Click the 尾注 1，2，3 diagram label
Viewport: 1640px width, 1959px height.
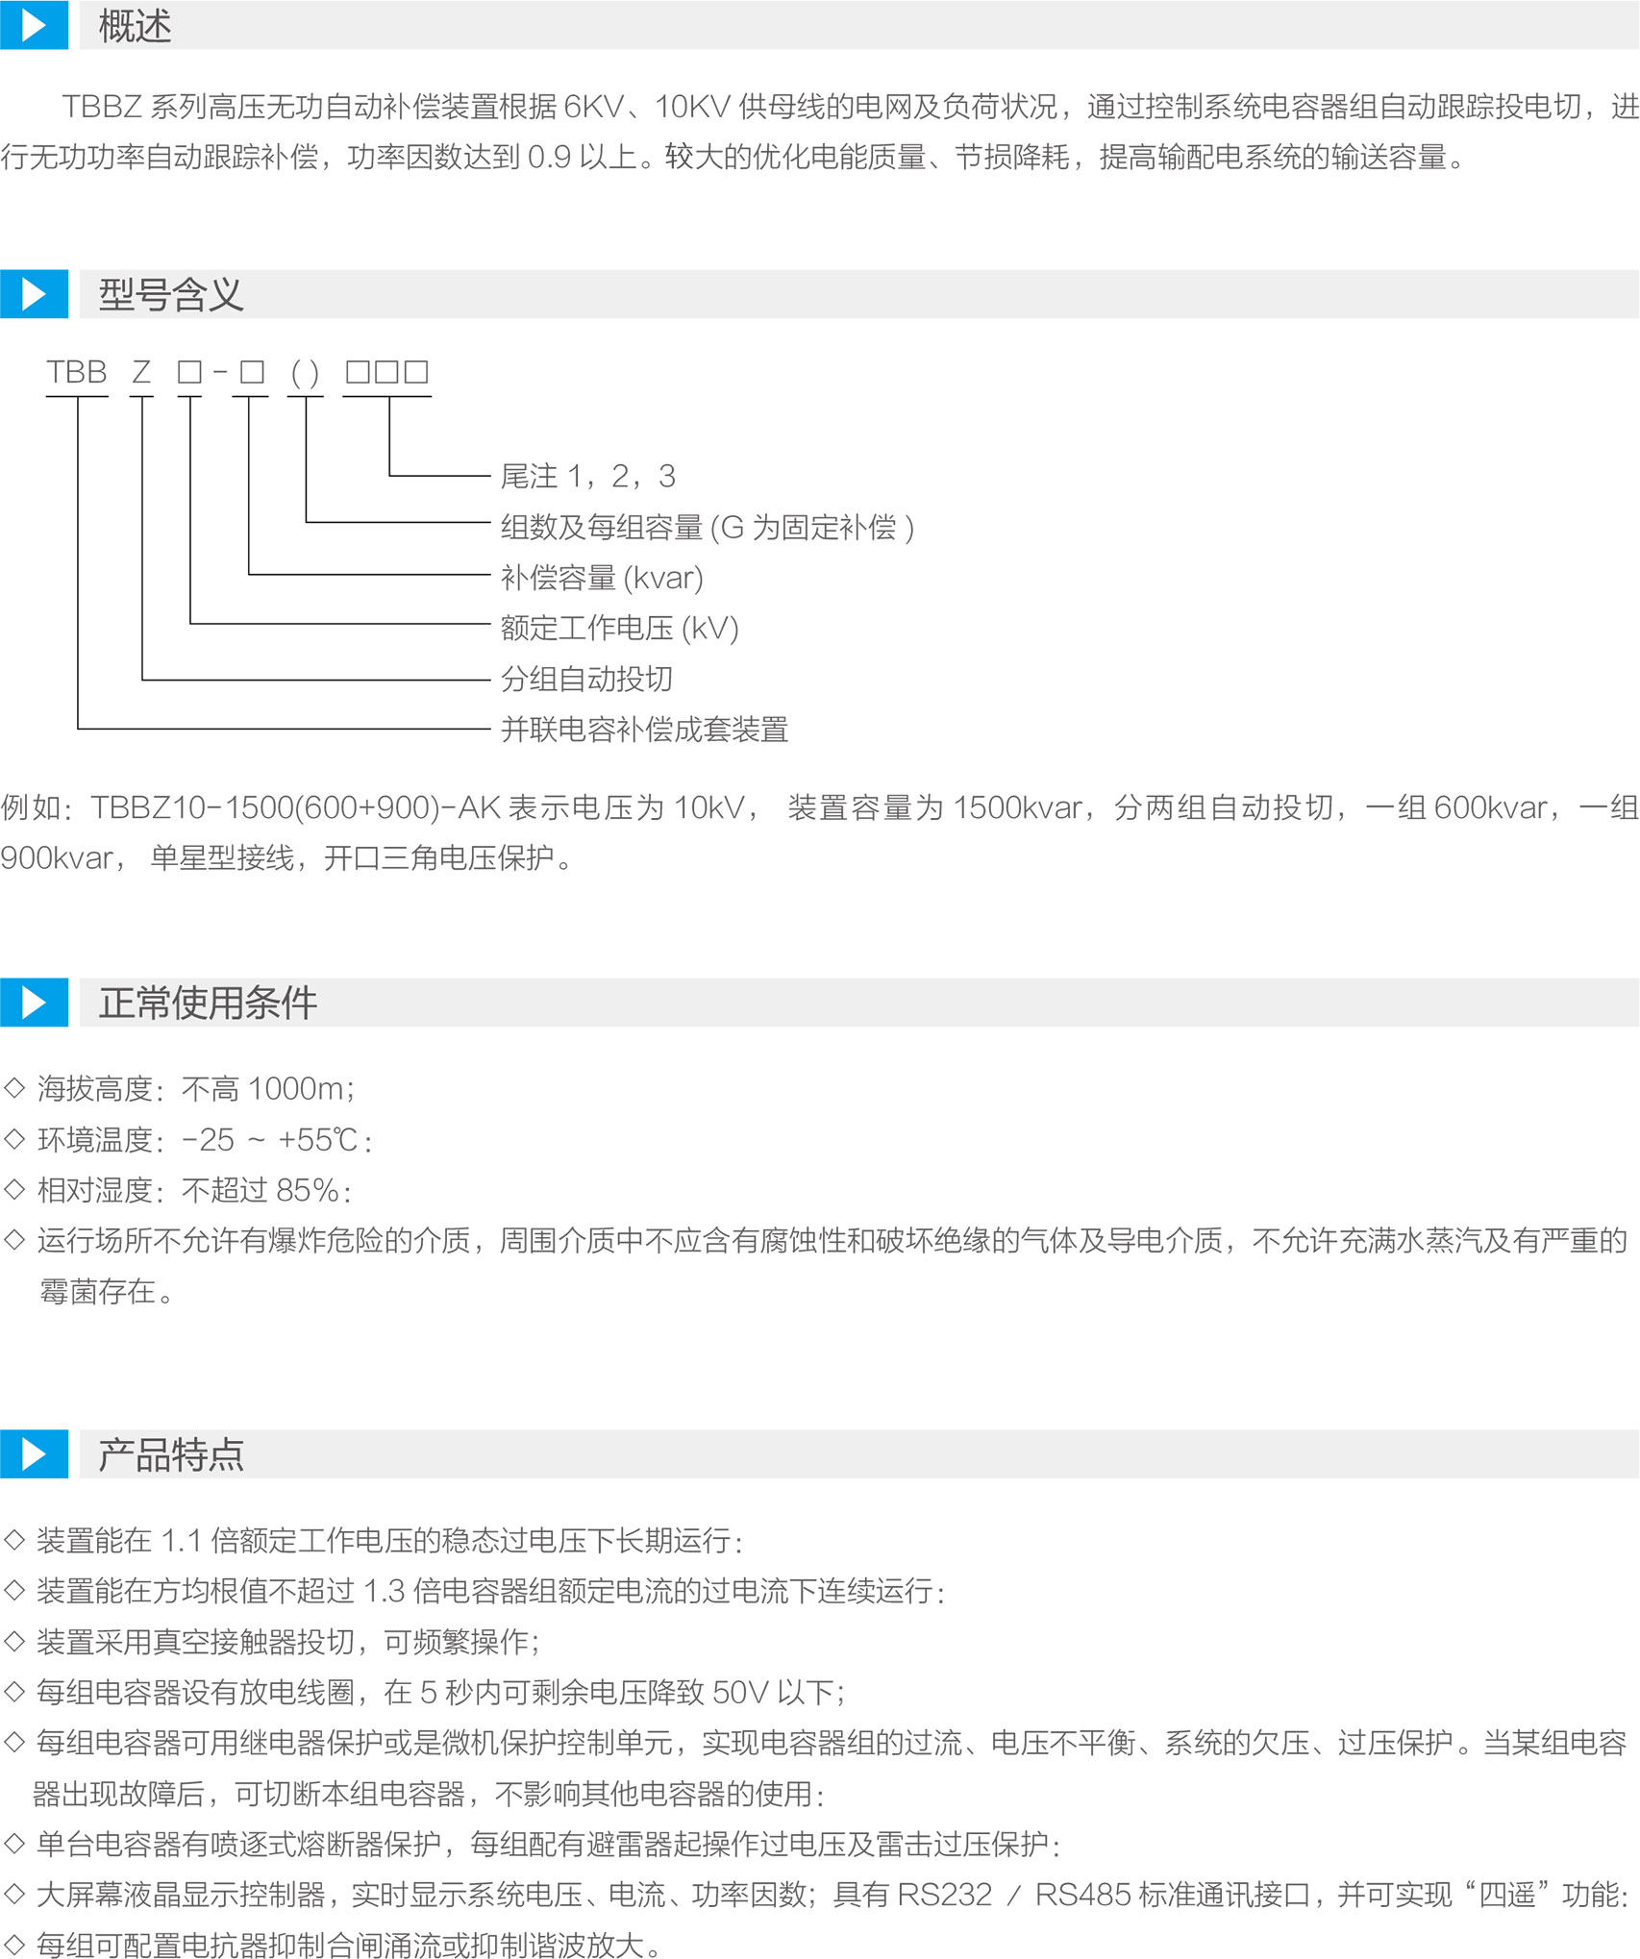click(x=587, y=476)
